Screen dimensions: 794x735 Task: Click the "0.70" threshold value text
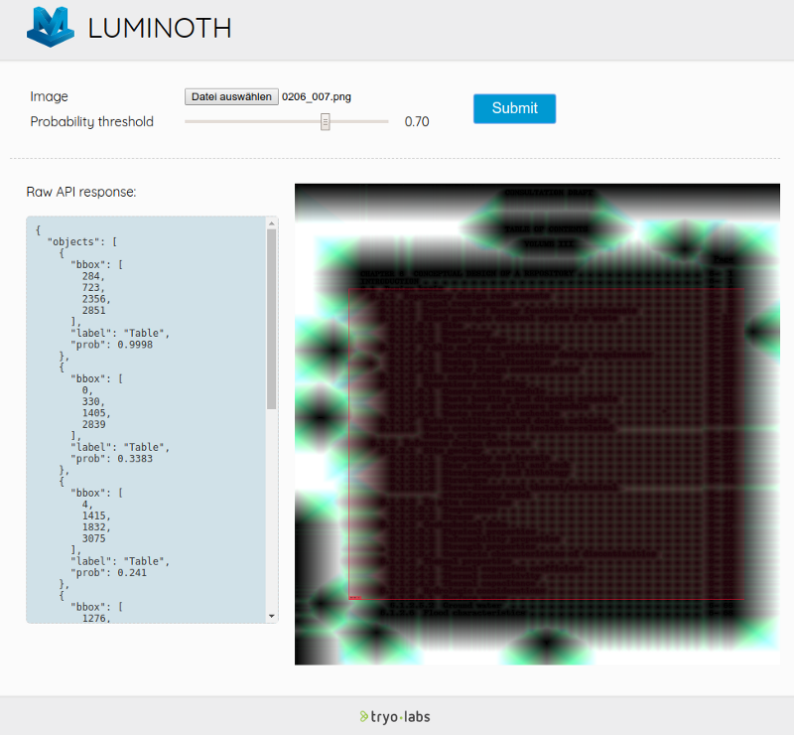[x=417, y=121]
